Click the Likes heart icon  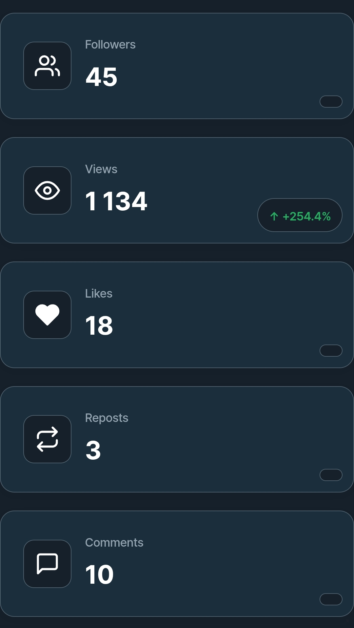[47, 315]
